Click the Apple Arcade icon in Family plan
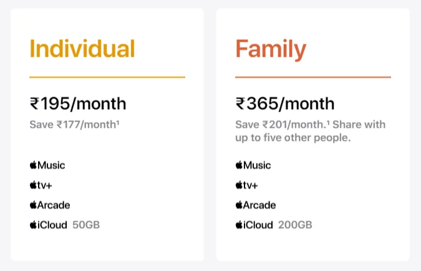421x271 pixels. pyautogui.click(x=239, y=205)
